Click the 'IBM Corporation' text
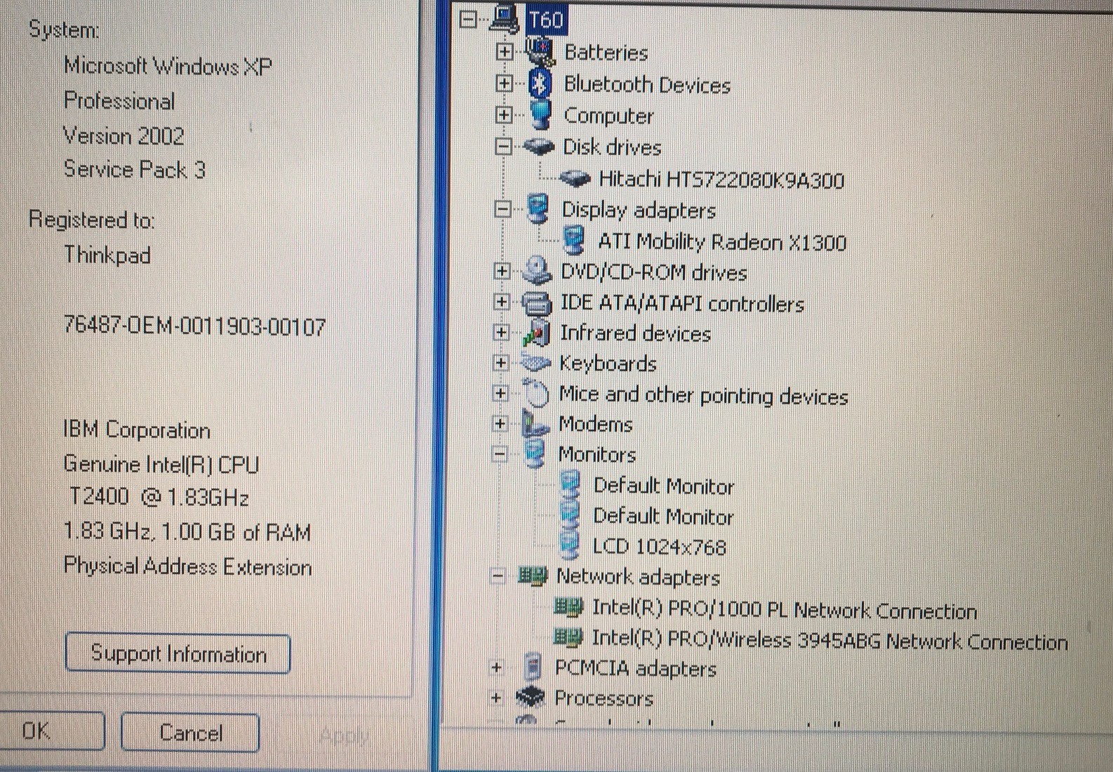This screenshot has width=1113, height=772. (137, 430)
